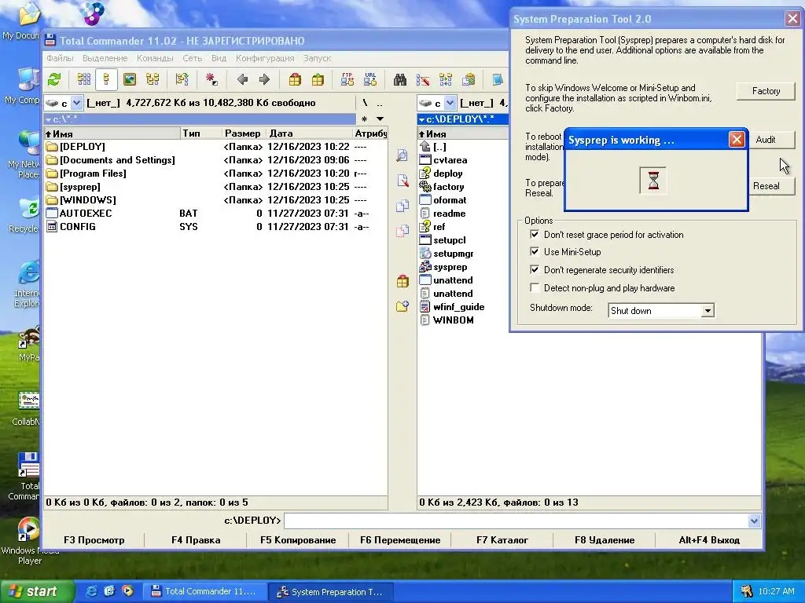Open the Конфигурация menu
Screen dimensions: 805x603
click(x=265, y=58)
